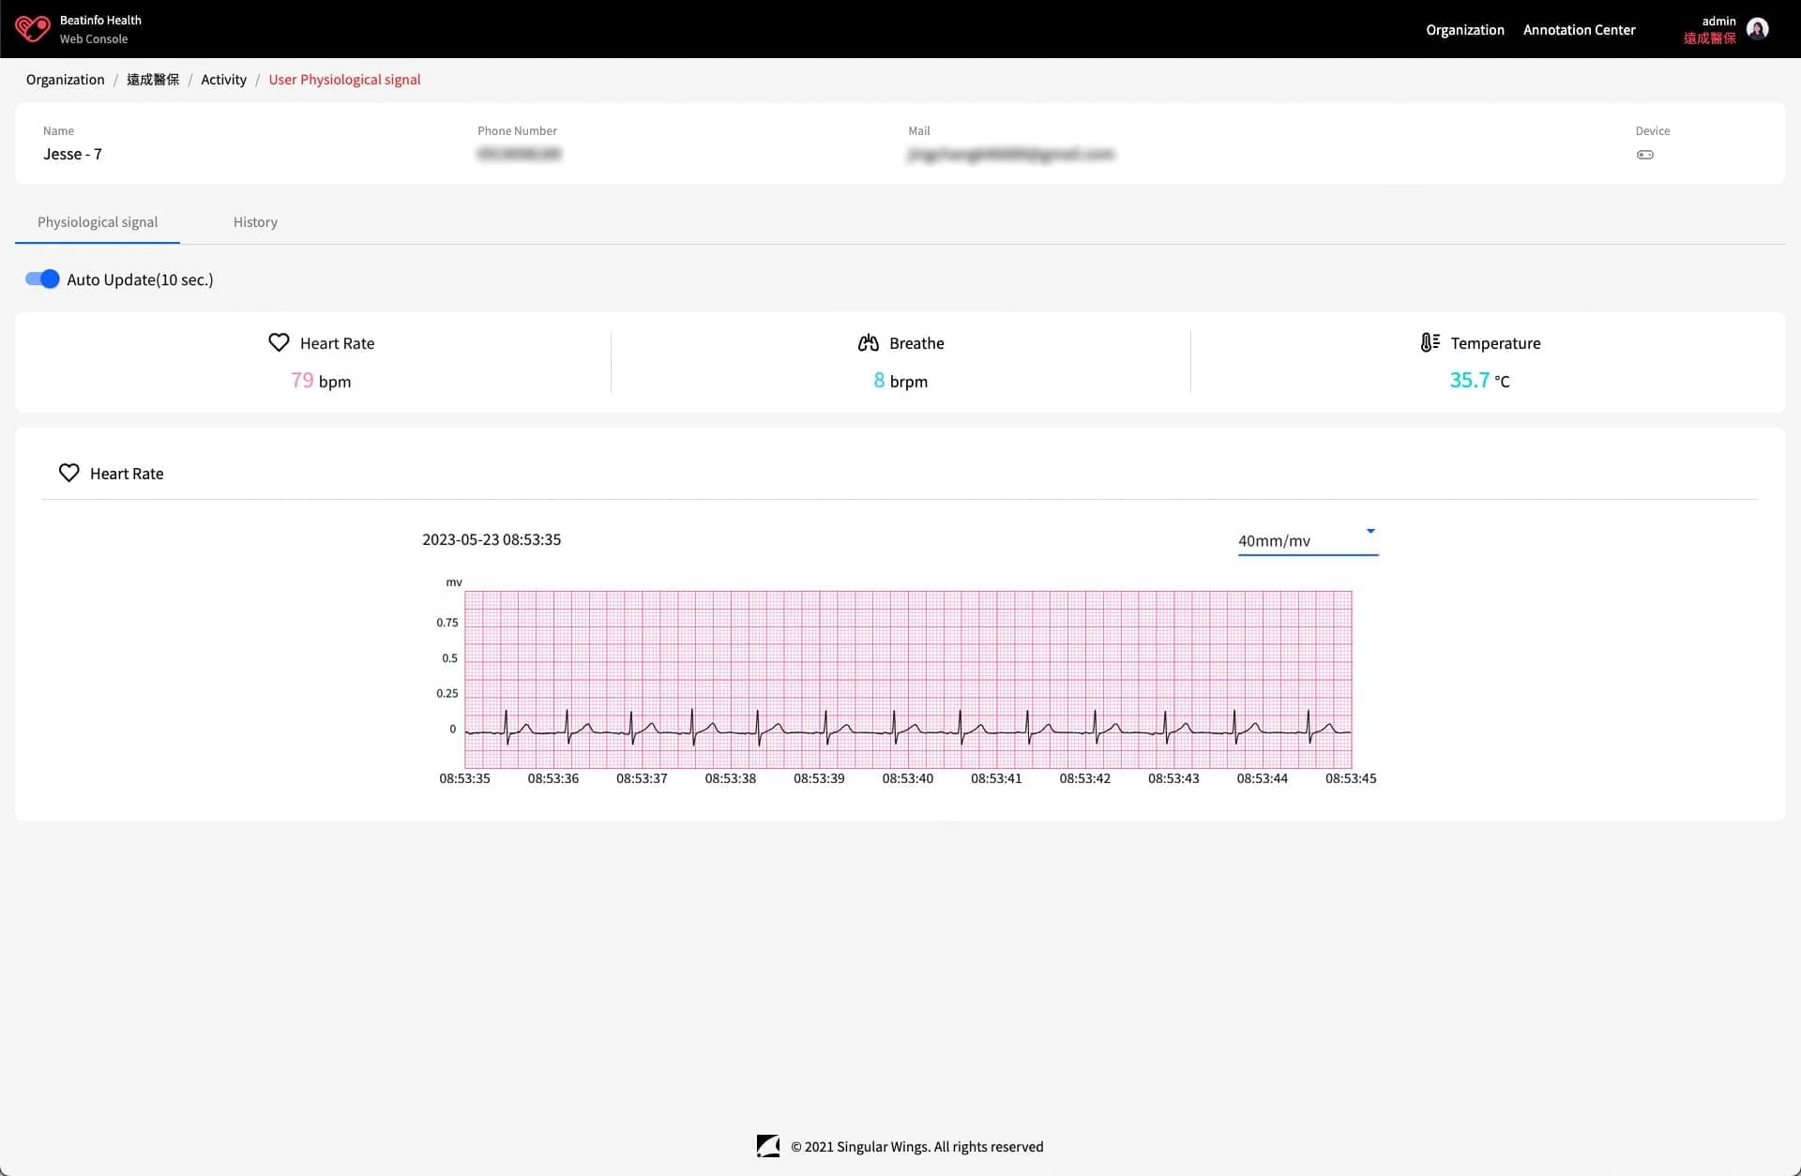Click the thermometer icon beside Temperature
1801x1176 pixels.
tap(1430, 342)
